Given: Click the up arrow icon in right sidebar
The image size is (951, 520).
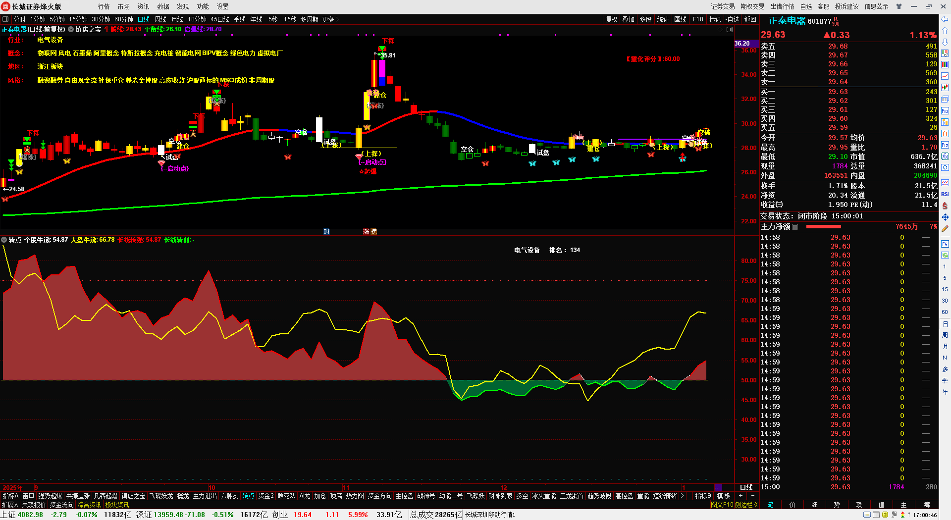Looking at the screenshot, I should coord(945,31).
